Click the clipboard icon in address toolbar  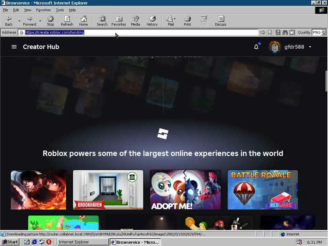click(292, 32)
